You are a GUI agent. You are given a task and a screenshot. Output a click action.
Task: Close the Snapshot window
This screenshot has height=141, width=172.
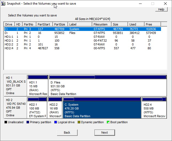click(165, 4)
